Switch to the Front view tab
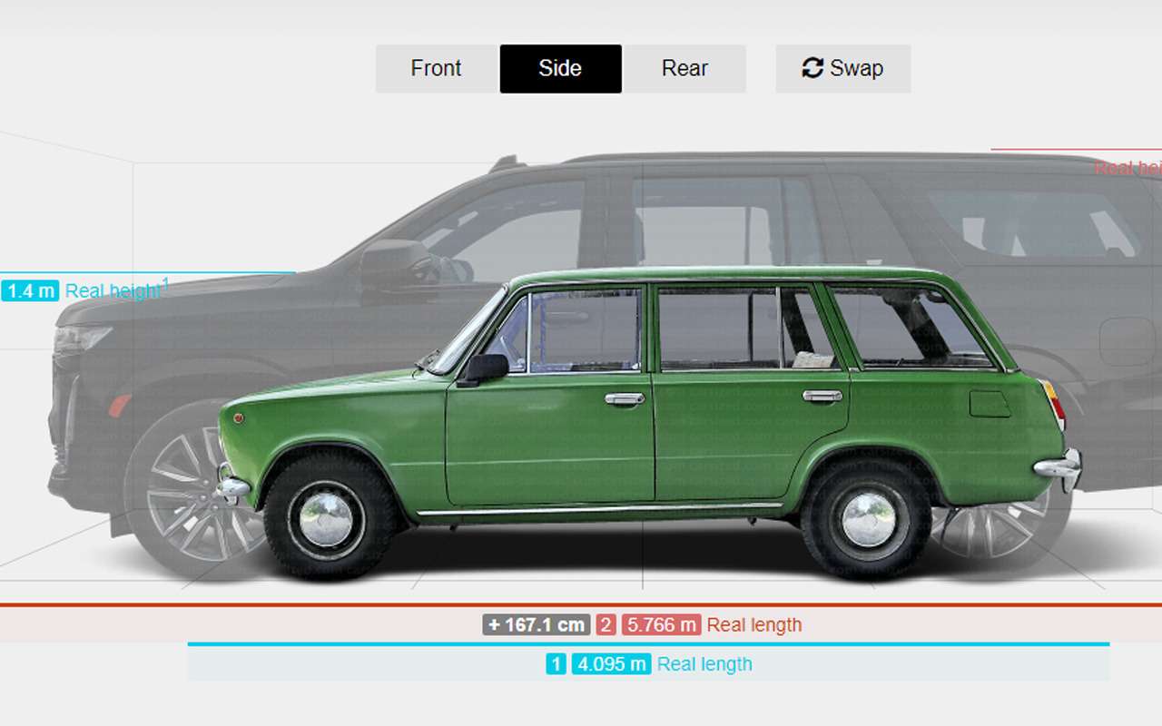 [437, 68]
